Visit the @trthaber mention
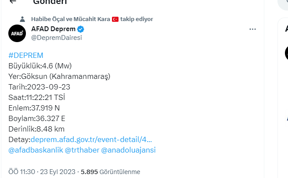The image size is (288, 178). [x=82, y=150]
